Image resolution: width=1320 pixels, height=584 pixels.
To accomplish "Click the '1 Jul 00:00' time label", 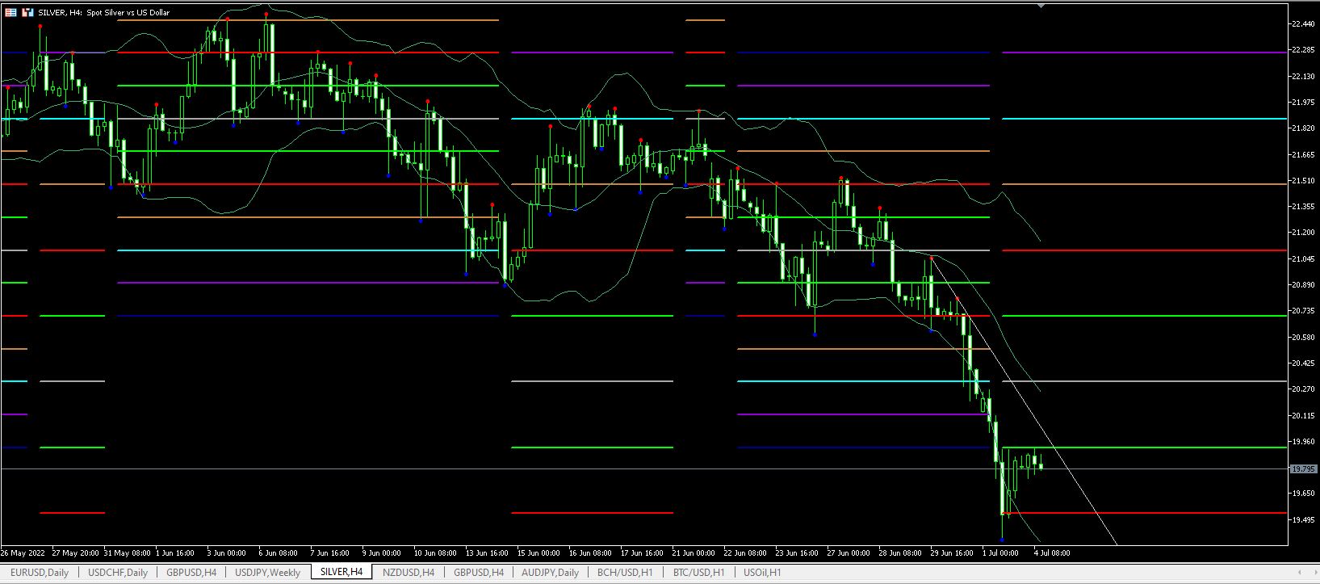I will [x=1000, y=553].
